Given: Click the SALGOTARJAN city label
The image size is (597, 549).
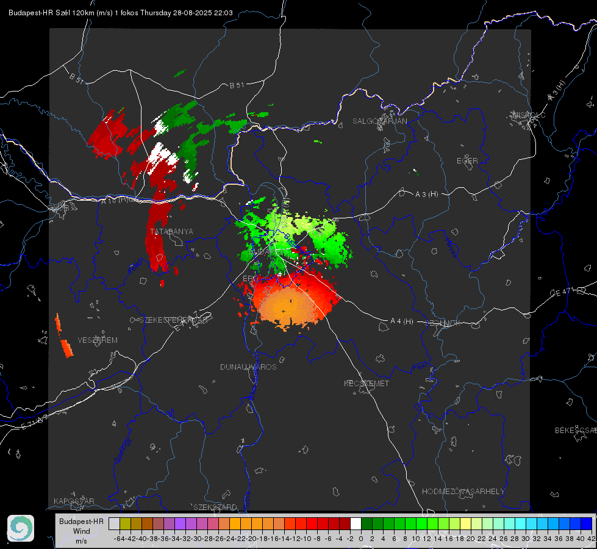Looking at the screenshot, I should (x=379, y=121).
